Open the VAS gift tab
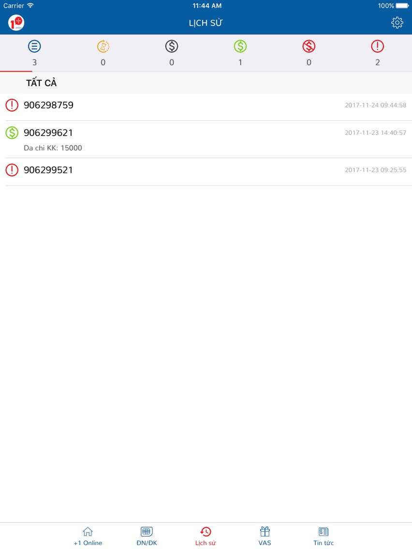Screen dimensions: 412x549 pos(265,536)
